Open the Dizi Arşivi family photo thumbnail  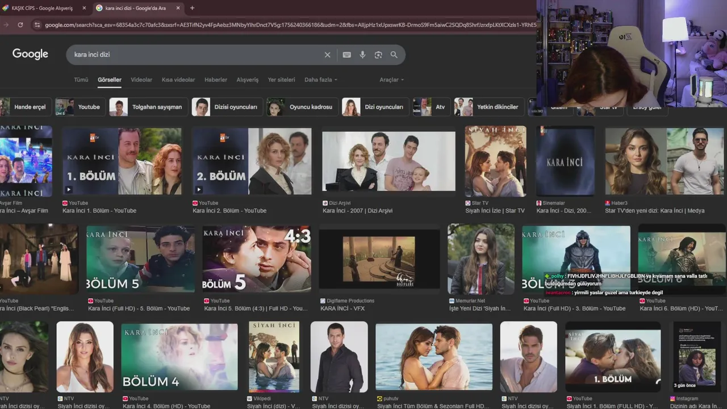389,161
